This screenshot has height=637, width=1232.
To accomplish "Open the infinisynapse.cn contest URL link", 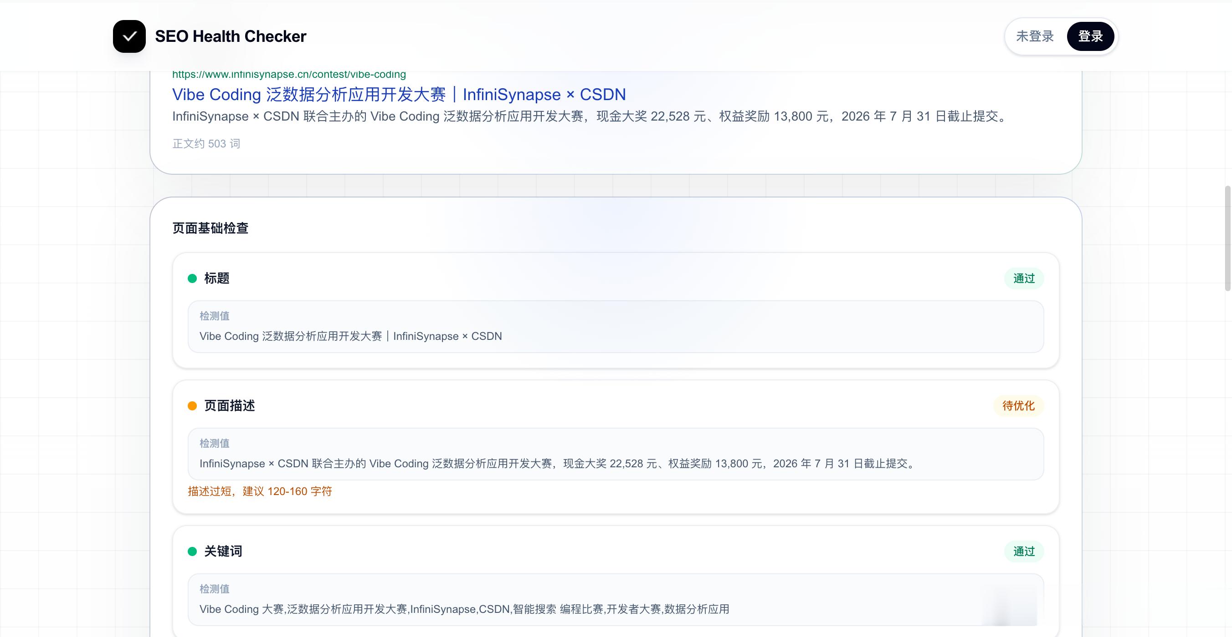I will pyautogui.click(x=289, y=75).
